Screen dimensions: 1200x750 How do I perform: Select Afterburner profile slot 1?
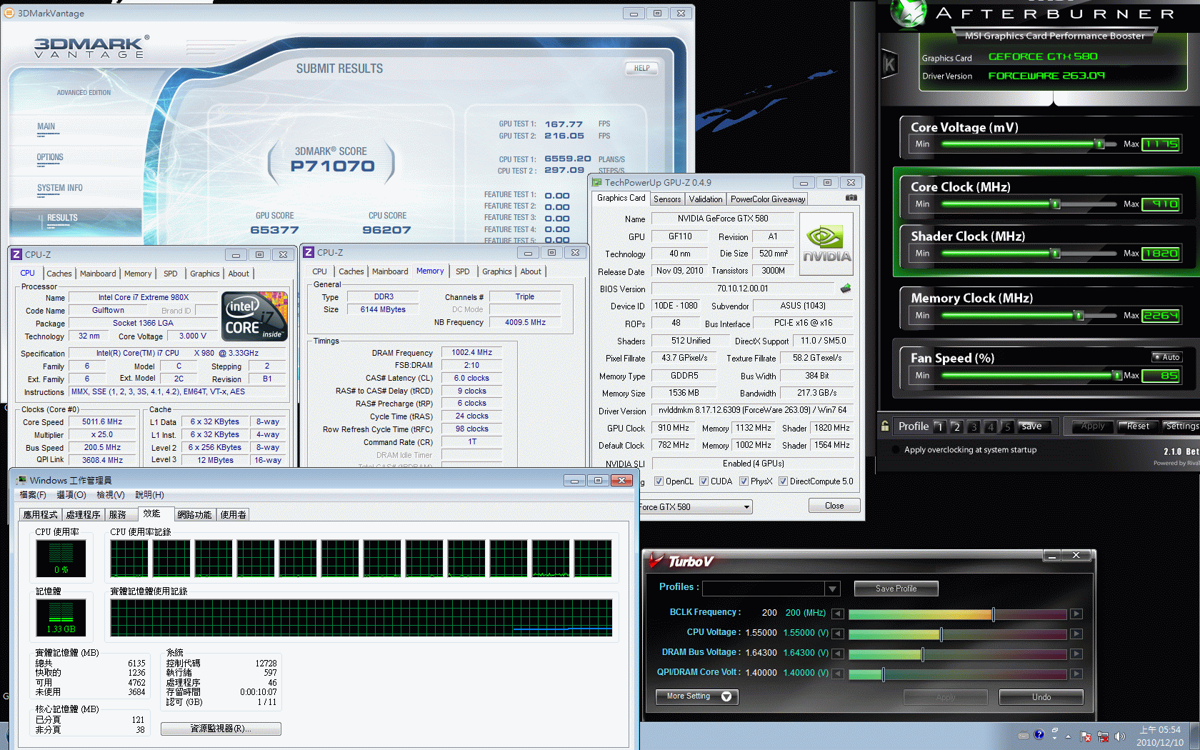pyautogui.click(x=940, y=426)
